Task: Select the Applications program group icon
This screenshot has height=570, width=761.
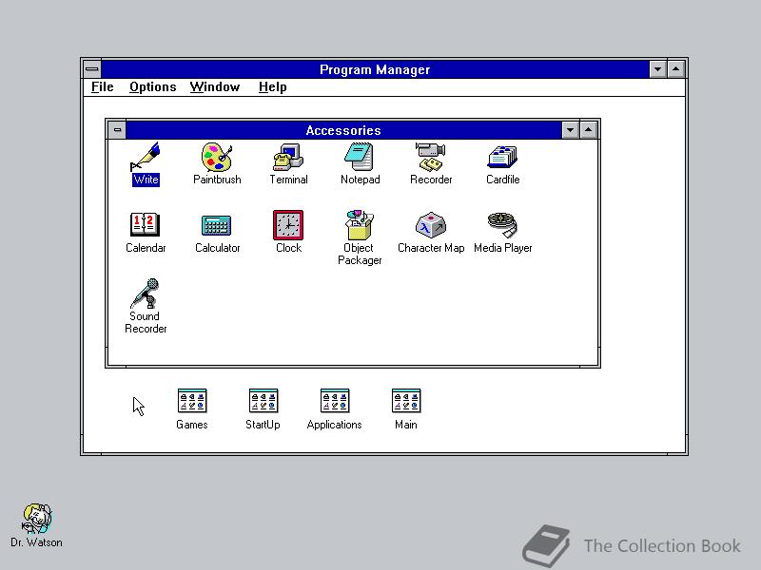Action: (x=335, y=401)
